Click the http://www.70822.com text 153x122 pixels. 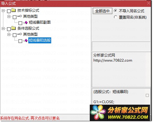click(x=113, y=60)
